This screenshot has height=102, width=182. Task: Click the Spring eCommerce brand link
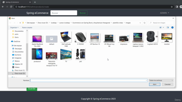37,13
